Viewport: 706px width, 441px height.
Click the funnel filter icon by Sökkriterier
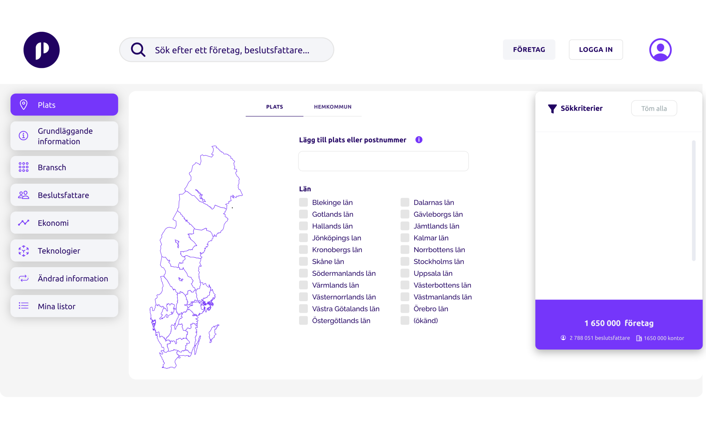click(552, 109)
